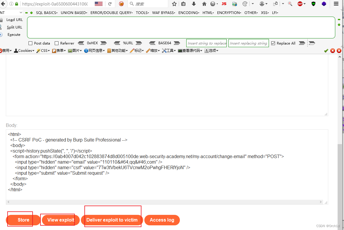Open the HTML menu
This screenshot has height=230, width=344.
[x=208, y=13]
